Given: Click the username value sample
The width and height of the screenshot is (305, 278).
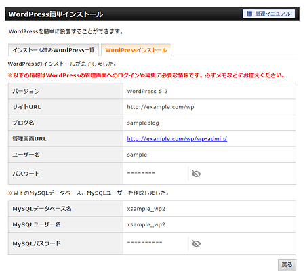Looking at the screenshot, I should (x=137, y=155).
